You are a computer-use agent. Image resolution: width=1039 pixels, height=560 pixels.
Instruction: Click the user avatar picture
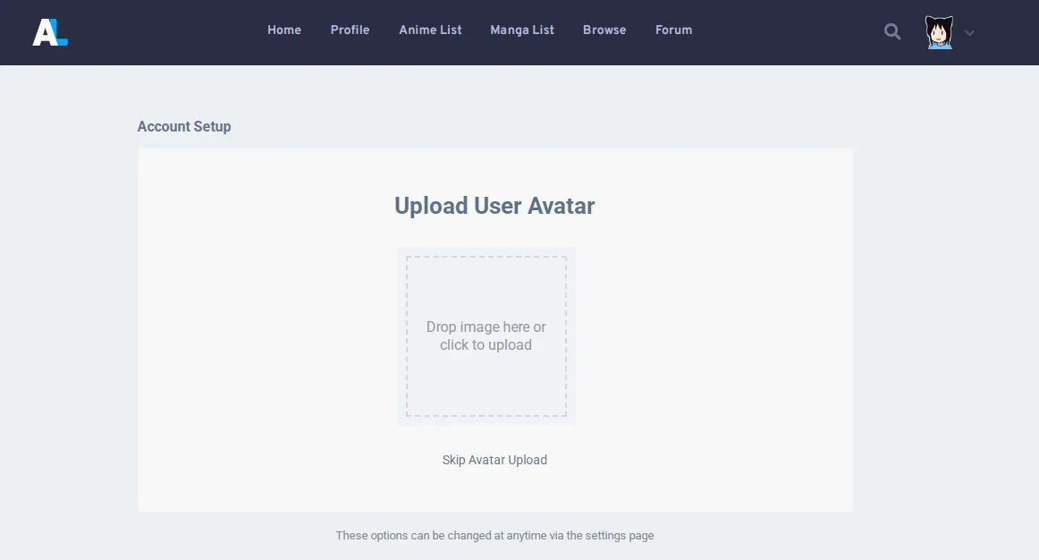[939, 32]
